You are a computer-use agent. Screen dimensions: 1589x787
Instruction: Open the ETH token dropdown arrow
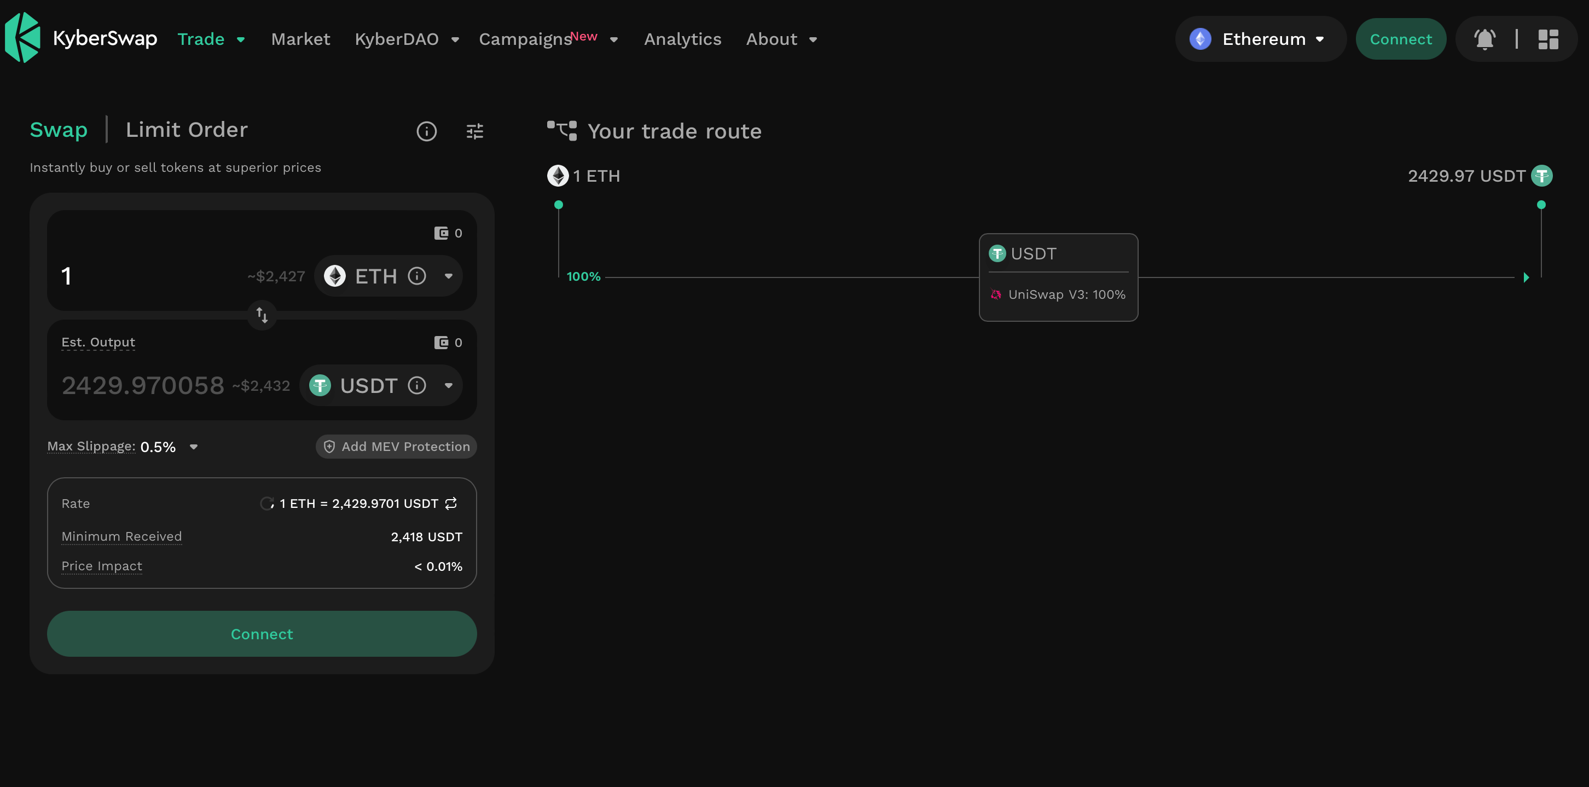point(449,276)
